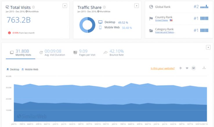This screenshot has width=214, height=127.
Task: Click the flag icon next to Country Rank
Action: (x=151, y=19)
